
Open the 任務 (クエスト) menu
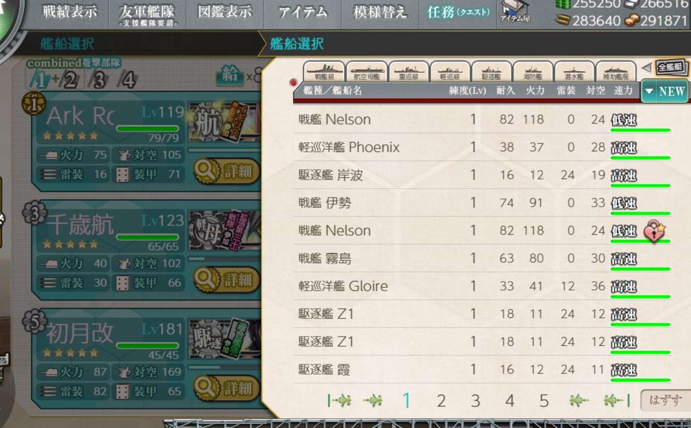[x=458, y=12]
